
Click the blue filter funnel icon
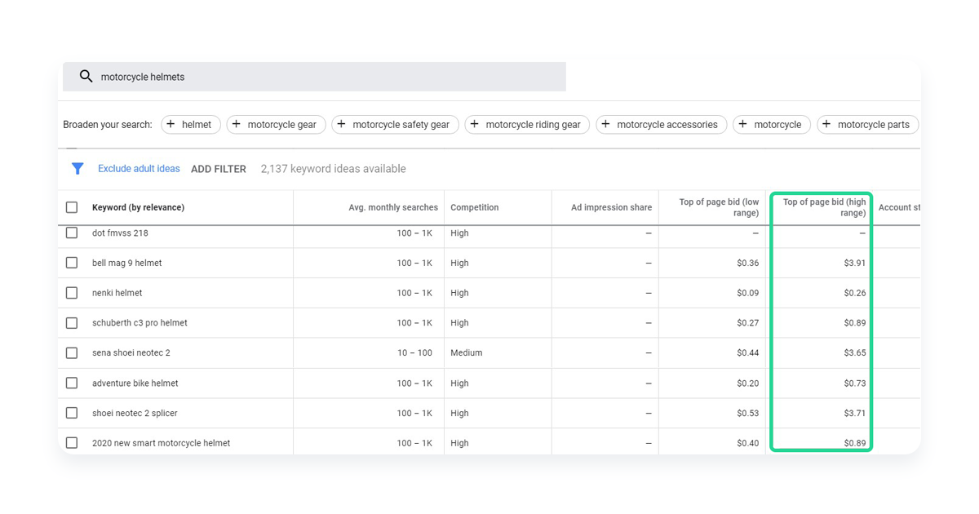click(78, 169)
